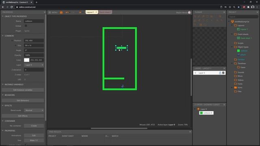
Task: Click the Z elevation field
Action: (x=34, y=70)
